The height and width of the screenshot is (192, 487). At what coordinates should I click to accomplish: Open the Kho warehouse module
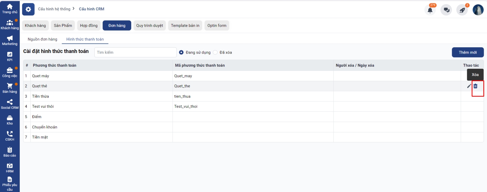(10, 120)
